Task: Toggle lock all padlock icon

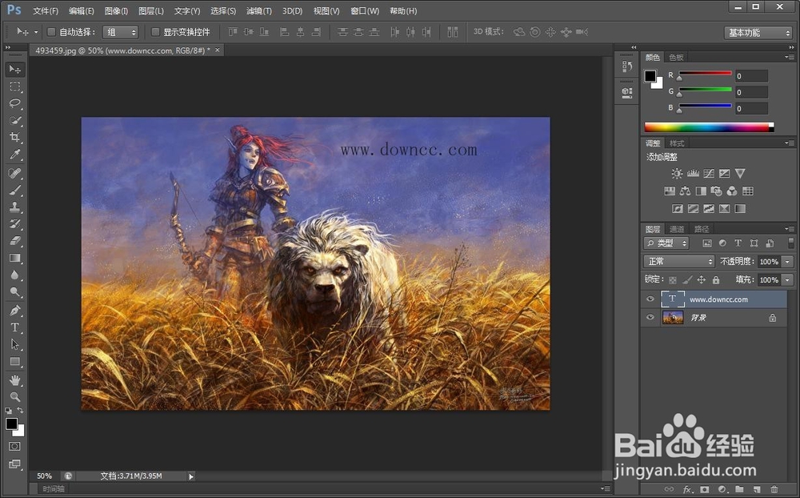Action: pos(716,280)
